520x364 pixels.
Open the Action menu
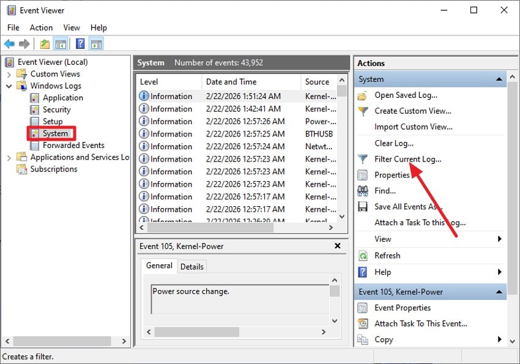[x=41, y=28]
